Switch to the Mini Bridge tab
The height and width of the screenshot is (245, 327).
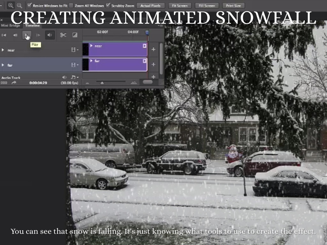11,26
